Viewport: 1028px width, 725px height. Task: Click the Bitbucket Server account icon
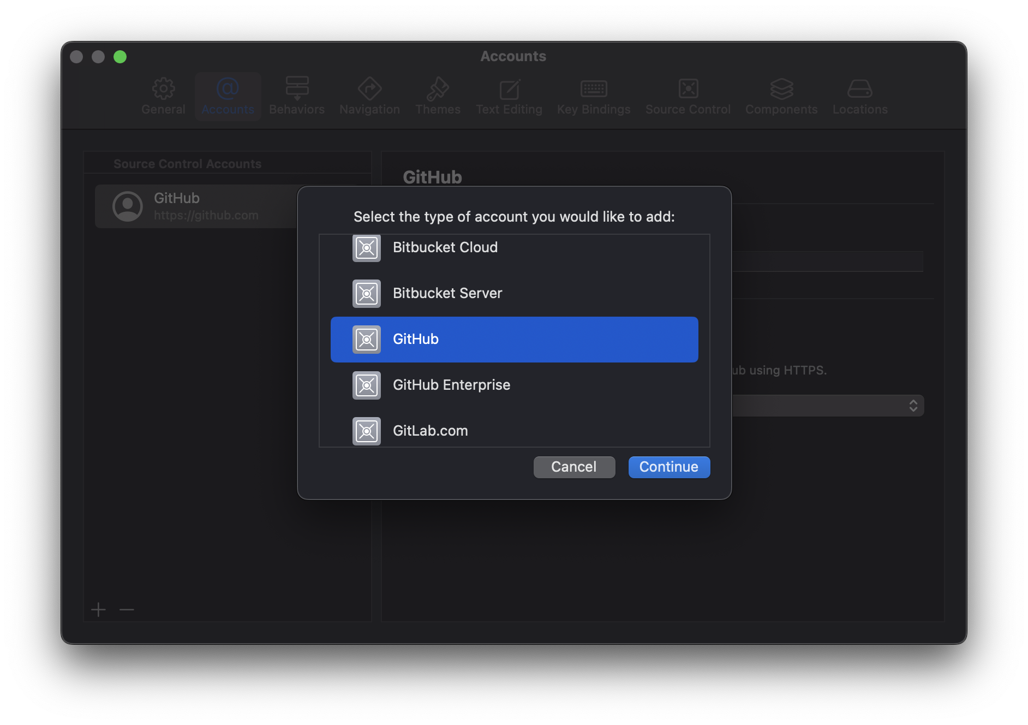pyautogui.click(x=367, y=294)
